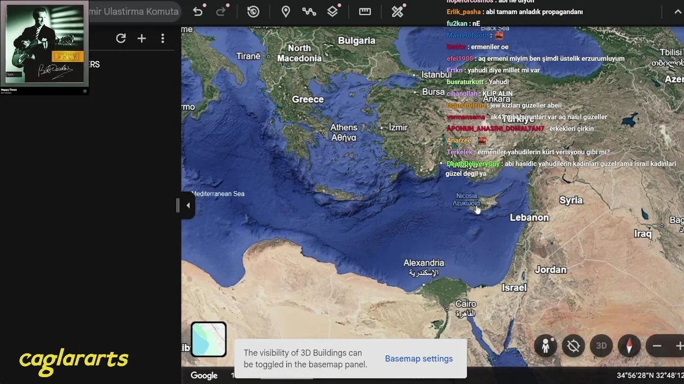The image size is (684, 384).
Task: Add a new item with the plus icon
Action: [142, 38]
